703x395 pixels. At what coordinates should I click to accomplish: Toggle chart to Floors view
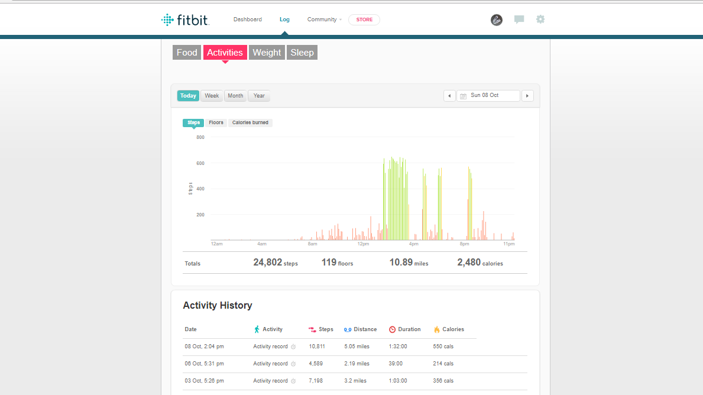216,123
